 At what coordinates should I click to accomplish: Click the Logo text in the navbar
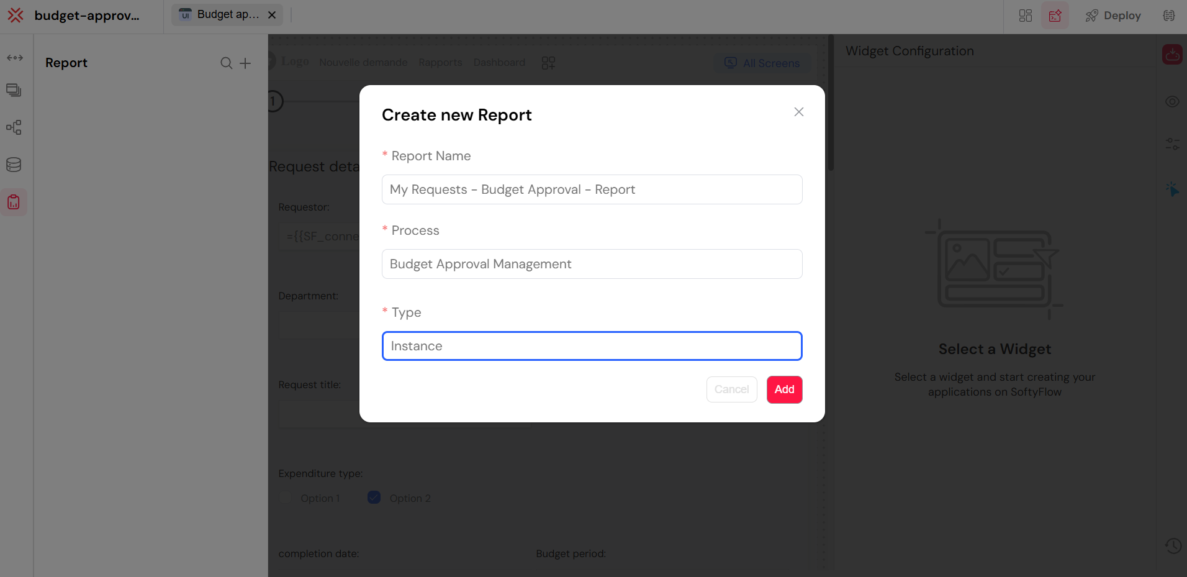click(295, 61)
